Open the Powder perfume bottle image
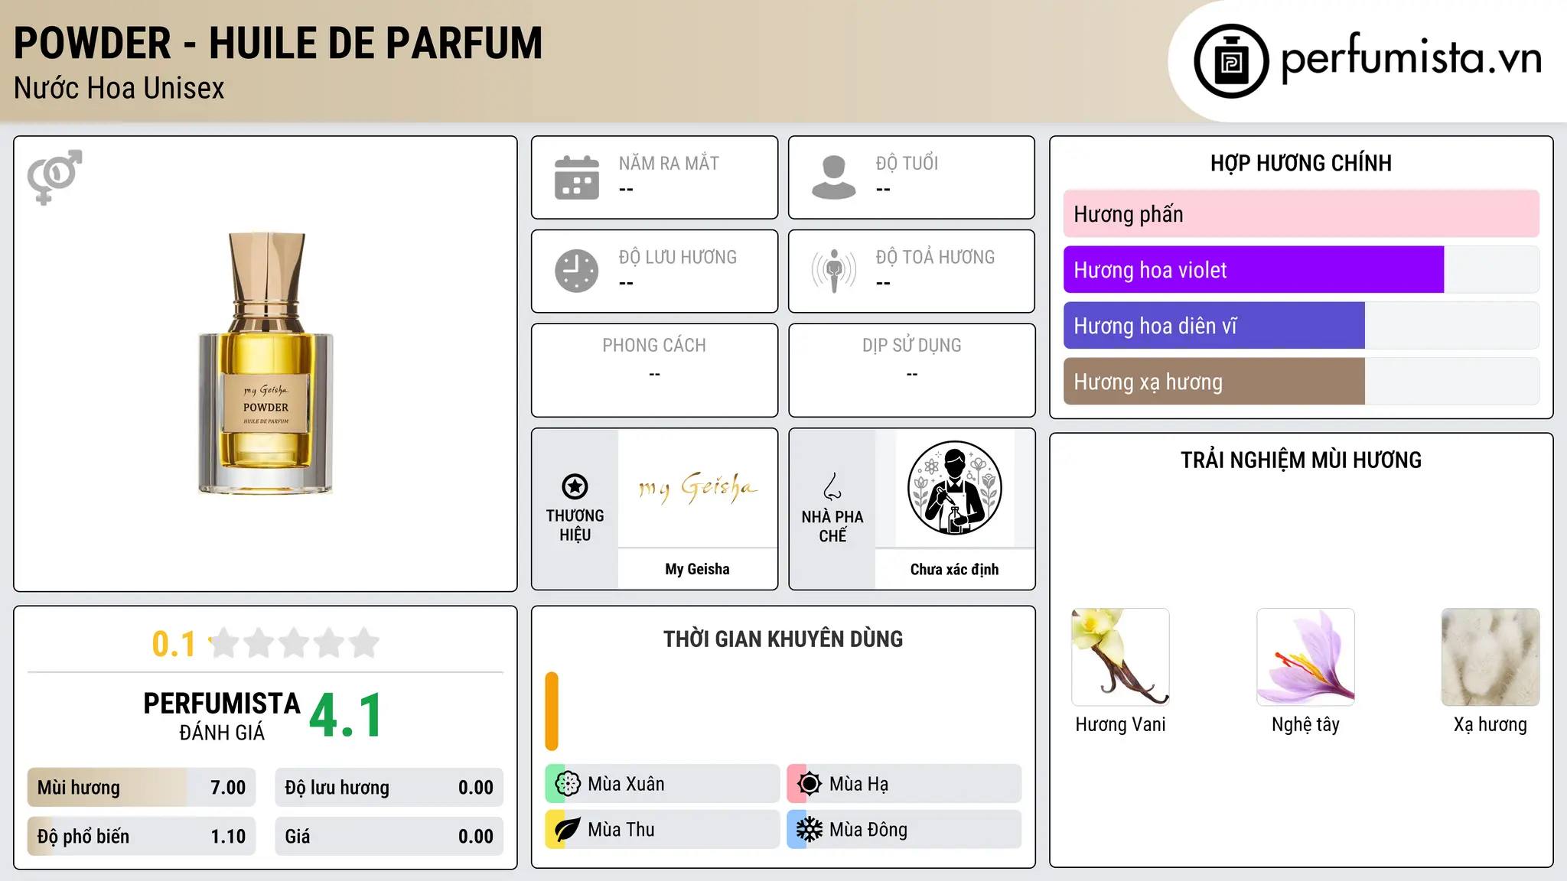1567x881 pixels. 266,363
